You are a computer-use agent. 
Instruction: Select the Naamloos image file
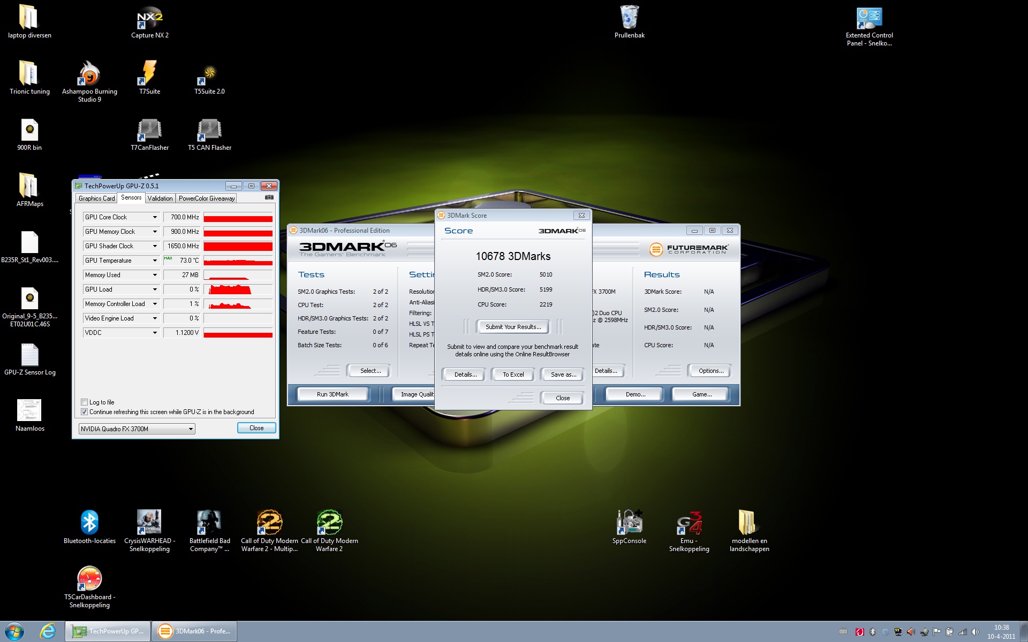pyautogui.click(x=29, y=415)
